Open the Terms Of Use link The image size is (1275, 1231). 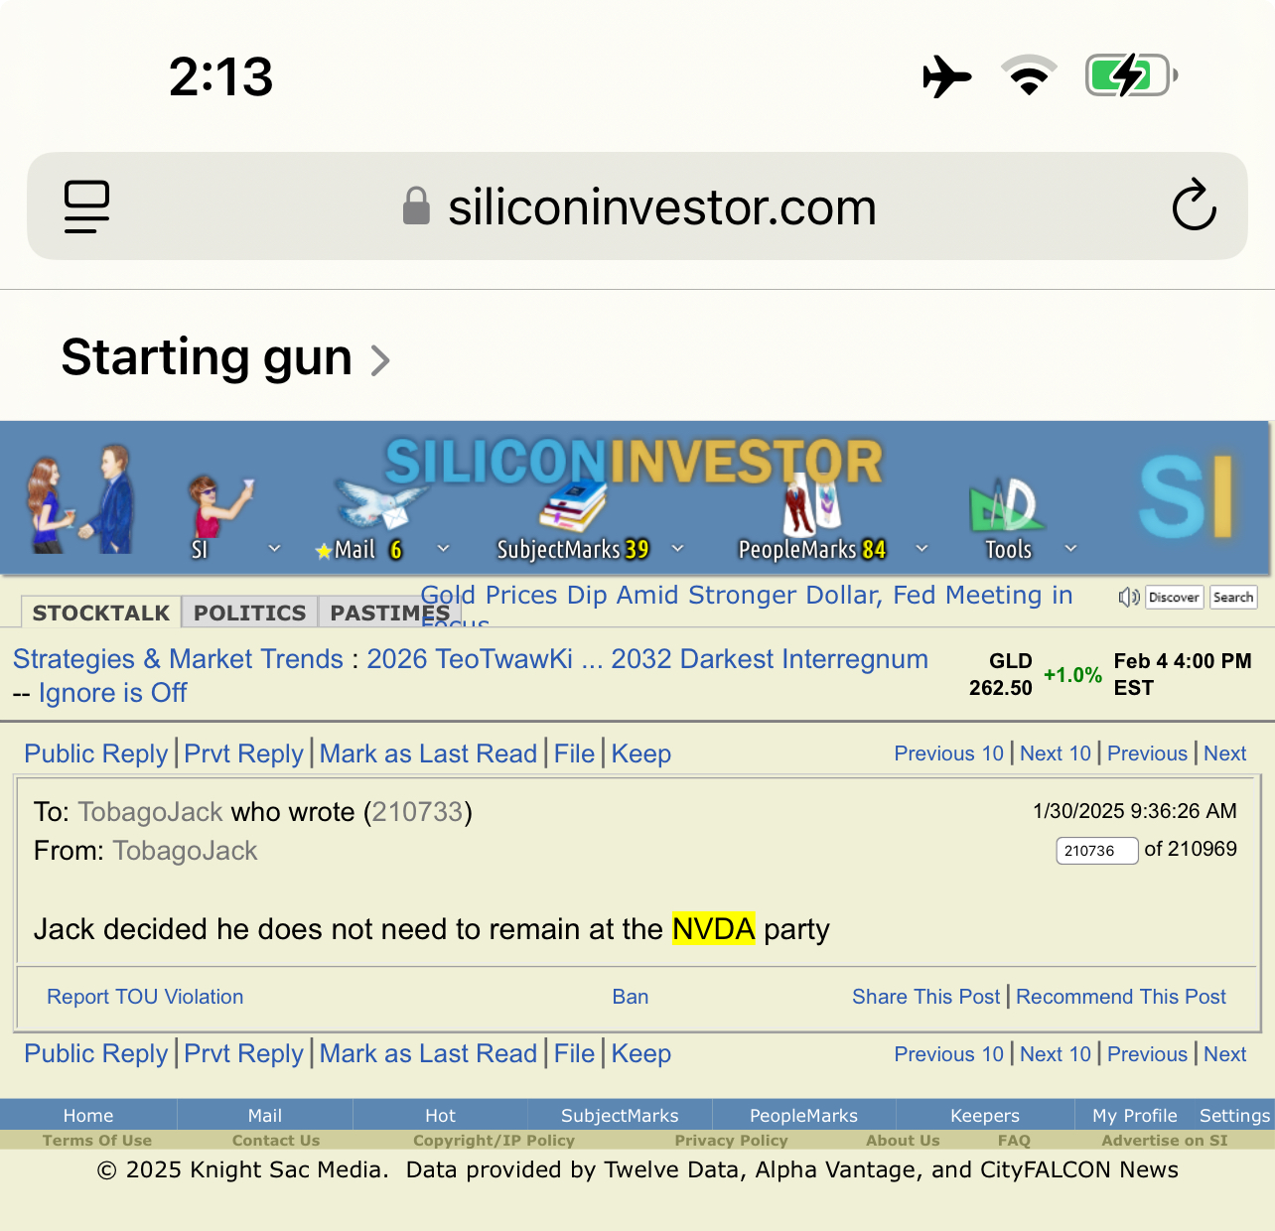pos(97,1141)
